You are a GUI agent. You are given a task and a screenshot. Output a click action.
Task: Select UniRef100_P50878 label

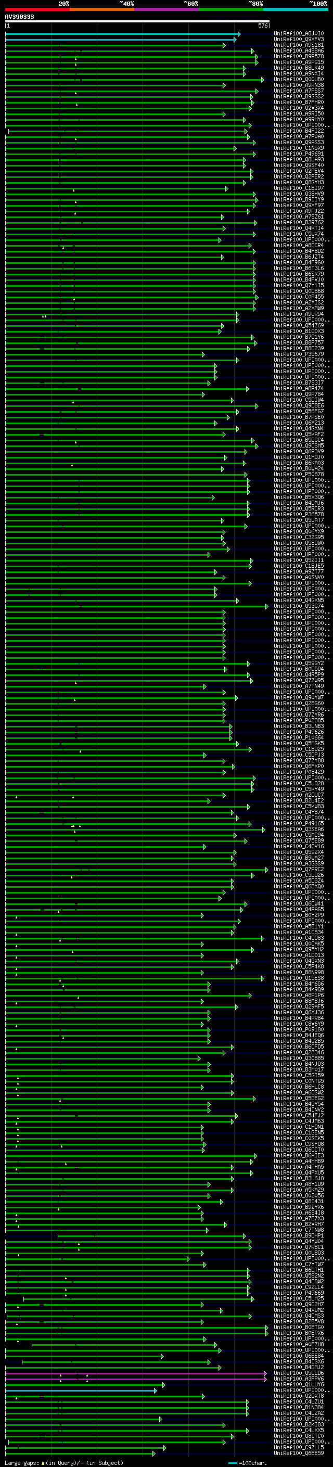coord(299,474)
